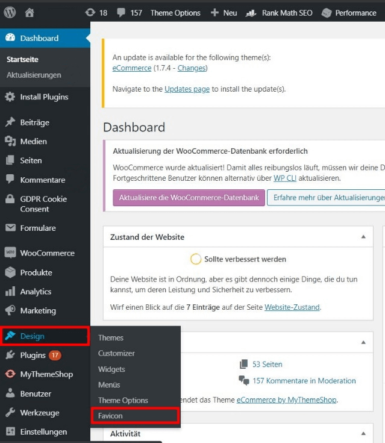
Task: Click the Werkzeuge wrench icon
Action: point(10,412)
